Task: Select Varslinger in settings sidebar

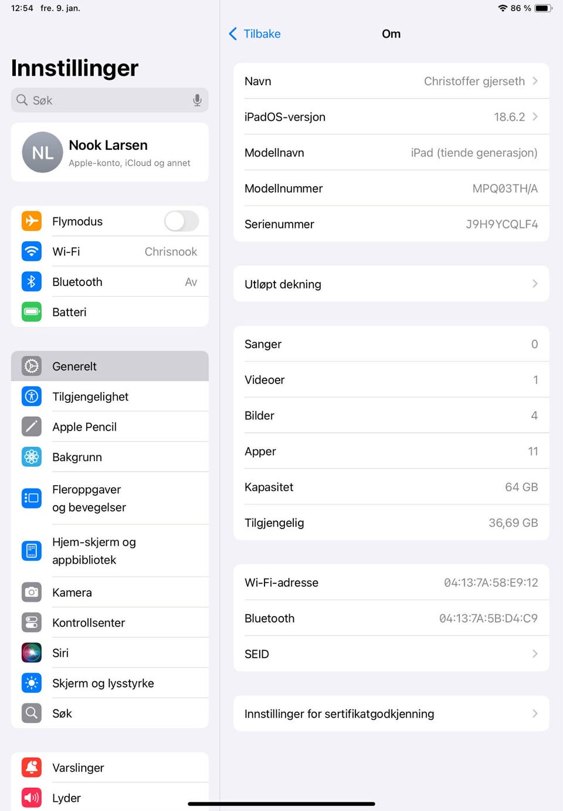Action: 110,768
